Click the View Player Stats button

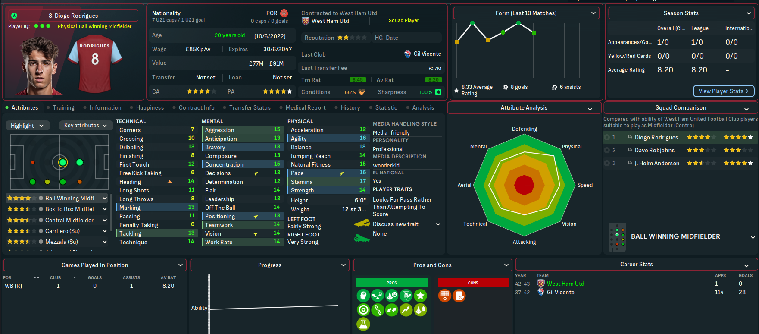click(x=723, y=91)
